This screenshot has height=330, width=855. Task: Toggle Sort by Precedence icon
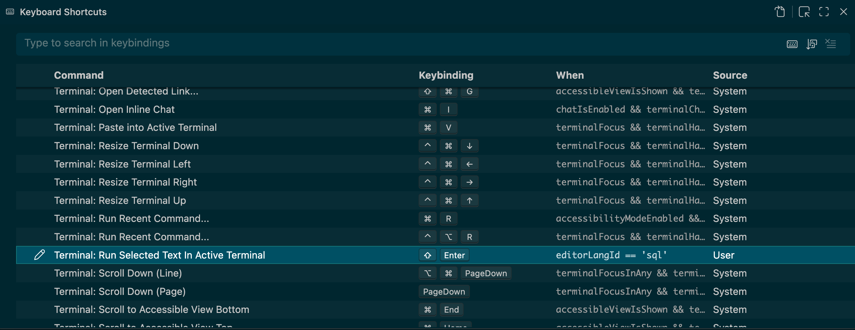pyautogui.click(x=811, y=44)
